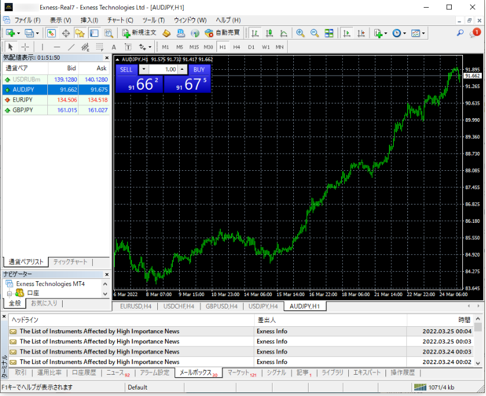The image size is (486, 396).
Task: Switch to D1 timeframe
Action: click(x=251, y=47)
